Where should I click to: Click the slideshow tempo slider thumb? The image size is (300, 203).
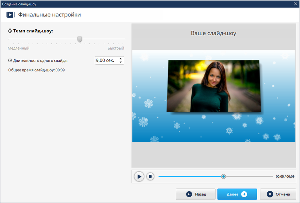pyautogui.click(x=79, y=39)
